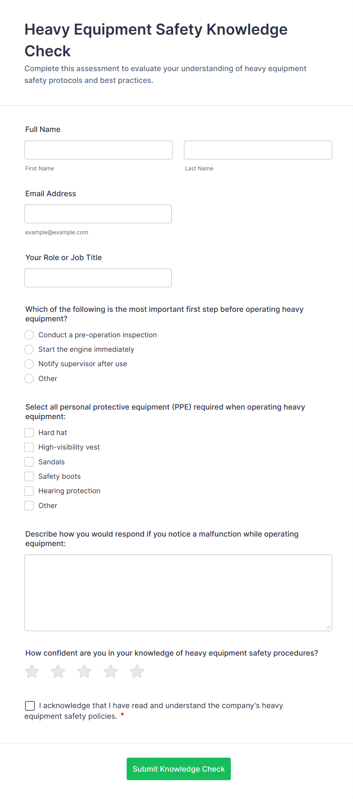Select the first star confidence rating

(32, 671)
